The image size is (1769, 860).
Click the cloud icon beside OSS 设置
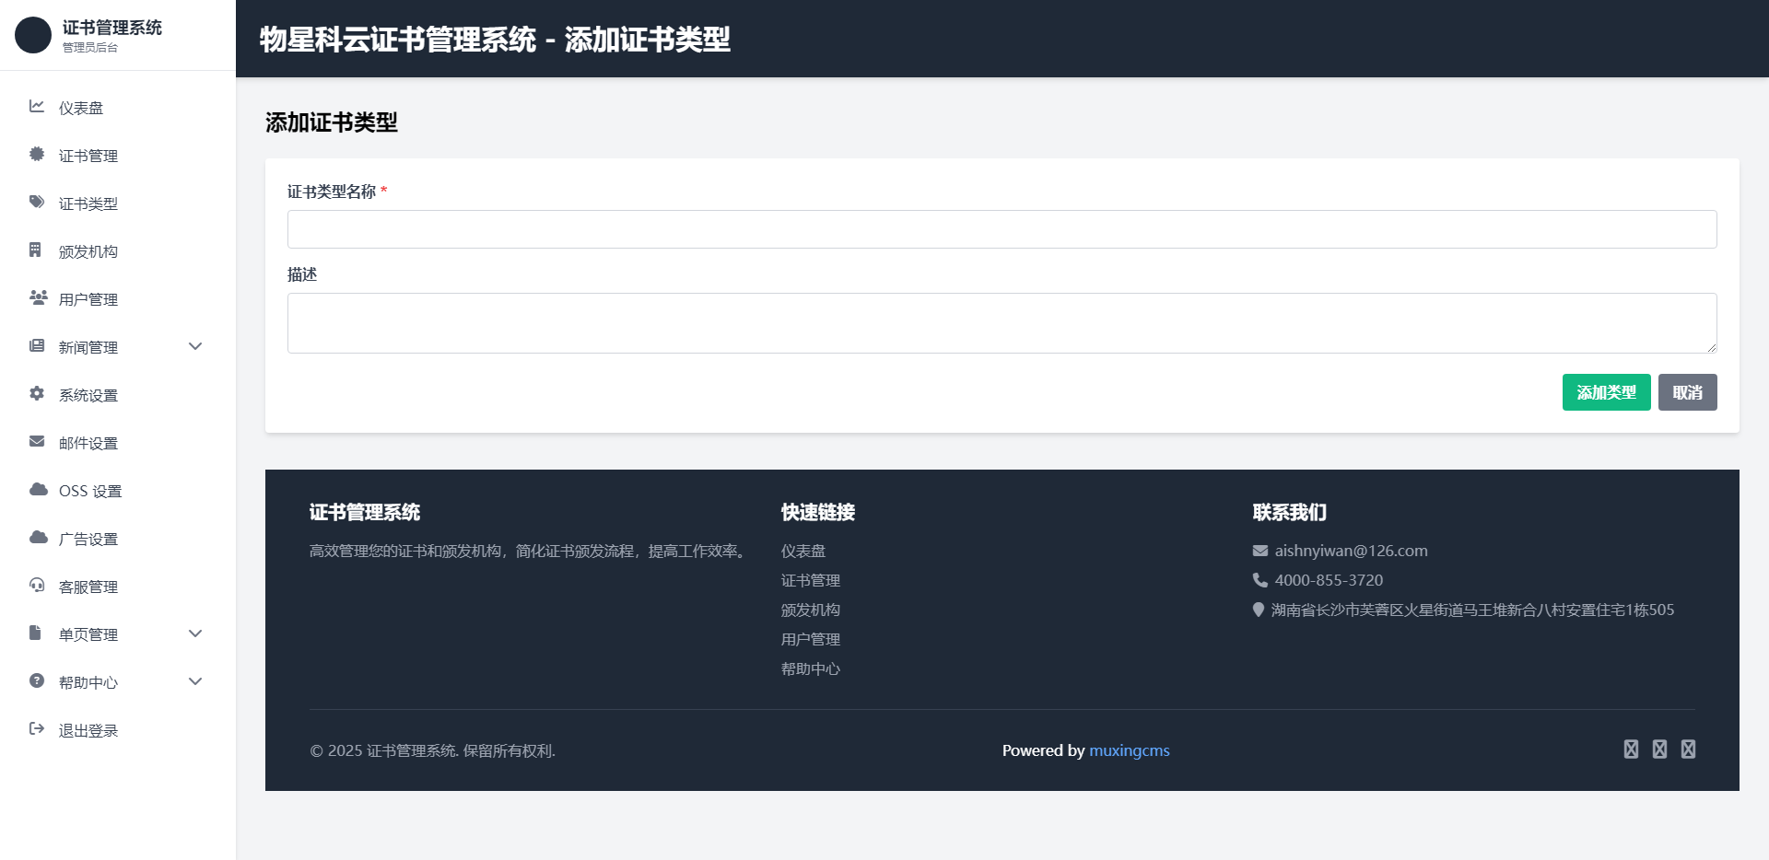(x=39, y=489)
